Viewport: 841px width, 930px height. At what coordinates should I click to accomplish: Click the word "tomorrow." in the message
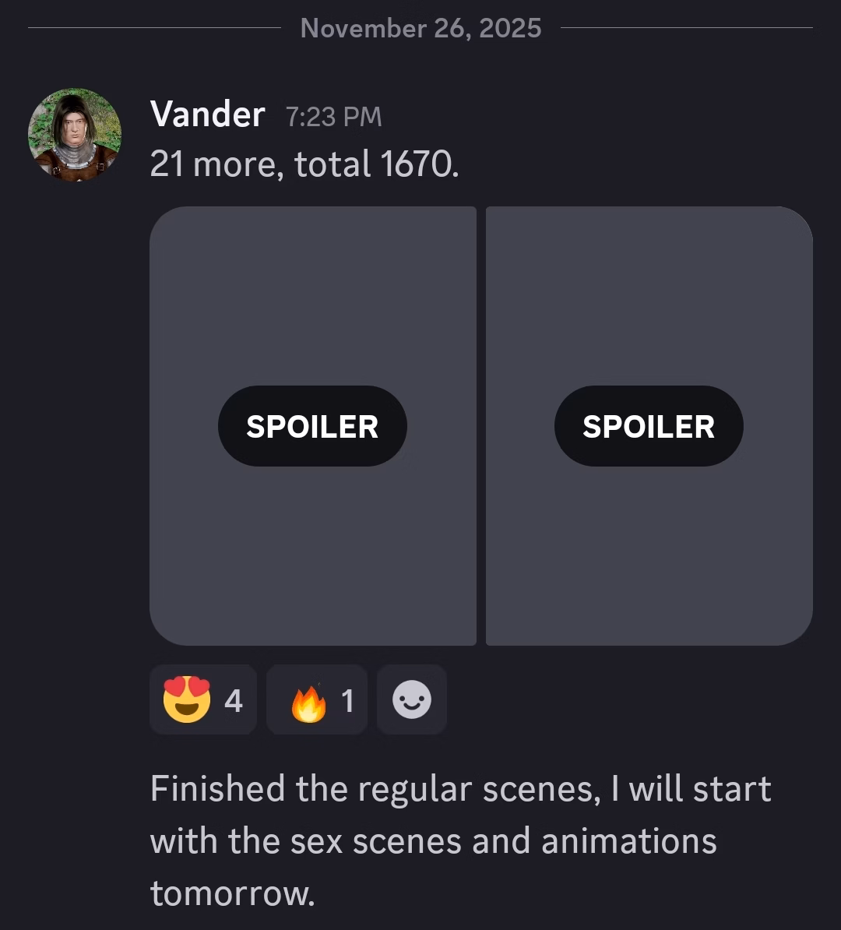coord(232,893)
